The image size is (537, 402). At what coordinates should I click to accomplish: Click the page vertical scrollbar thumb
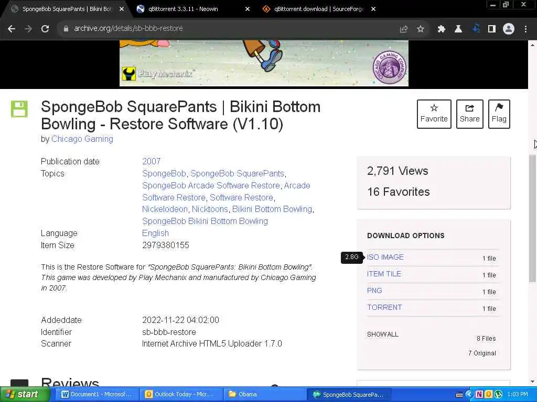tap(533, 219)
